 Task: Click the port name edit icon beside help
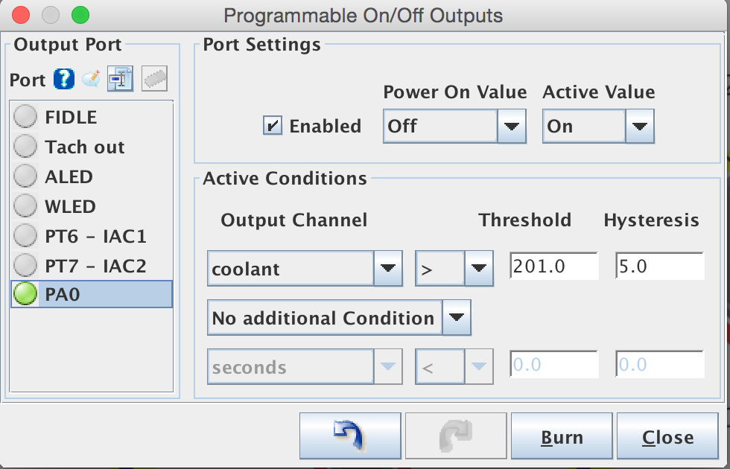click(91, 79)
